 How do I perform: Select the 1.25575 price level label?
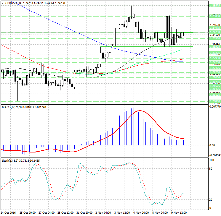click(x=214, y=6)
